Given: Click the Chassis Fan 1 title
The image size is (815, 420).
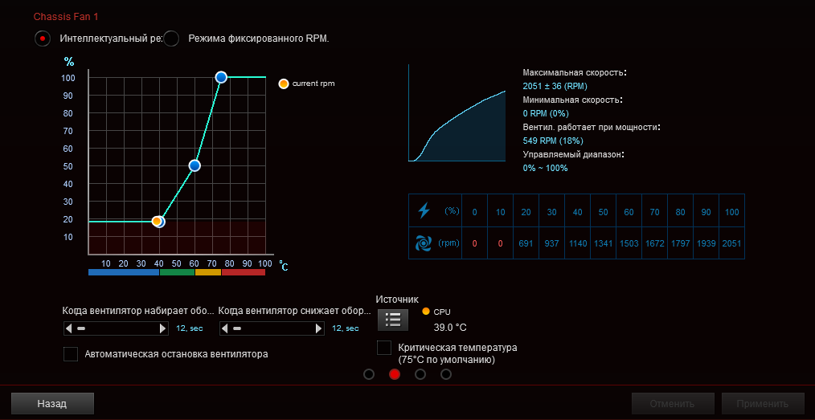Looking at the screenshot, I should click(66, 17).
